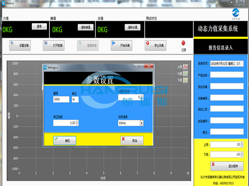Click the 量程 range input field showing 3000
The width and height of the screenshot is (249, 186).
[x=61, y=100]
